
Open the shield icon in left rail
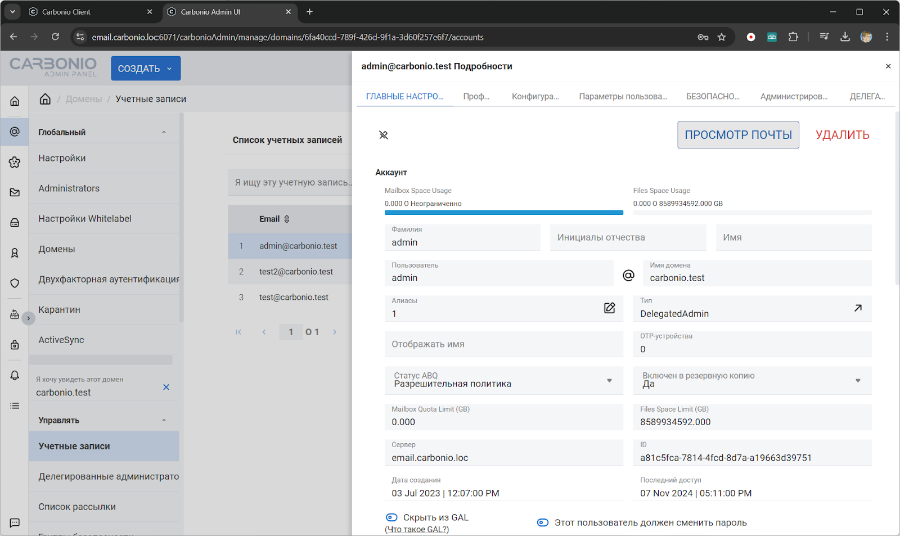click(x=15, y=283)
